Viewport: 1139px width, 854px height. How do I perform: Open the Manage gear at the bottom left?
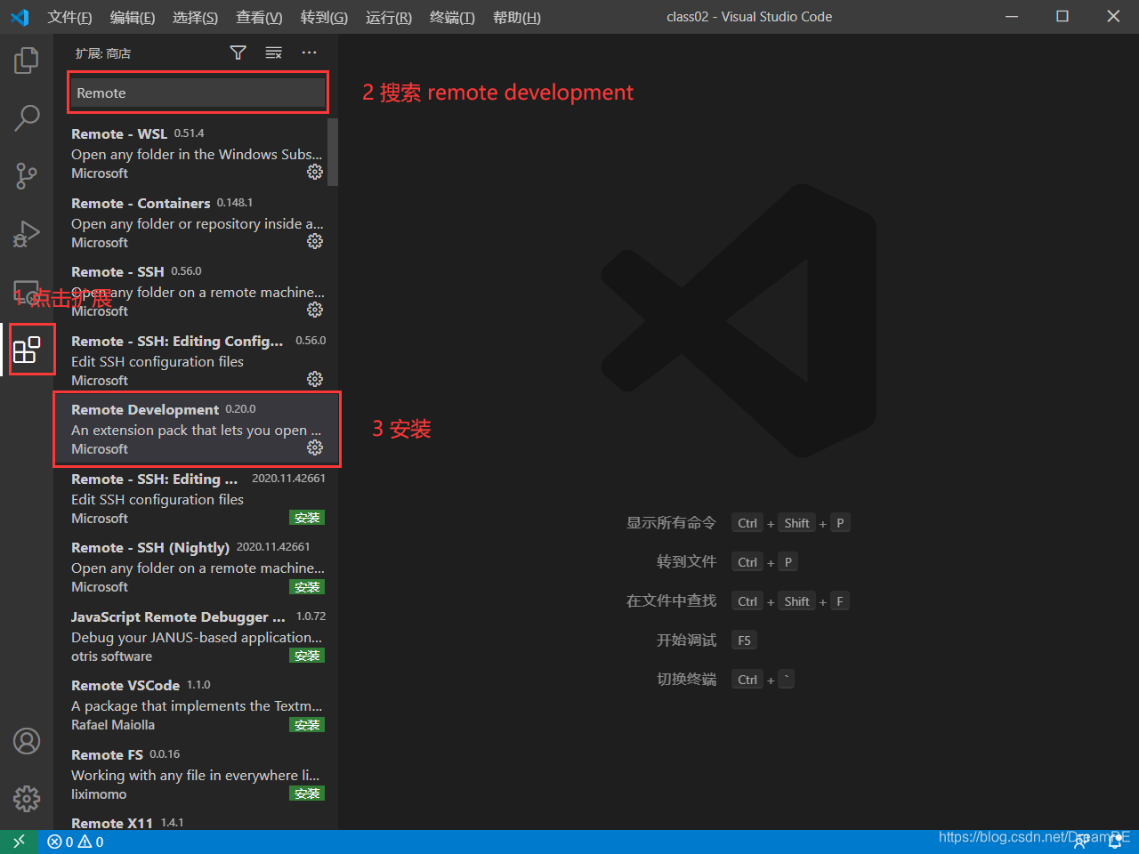[x=26, y=798]
